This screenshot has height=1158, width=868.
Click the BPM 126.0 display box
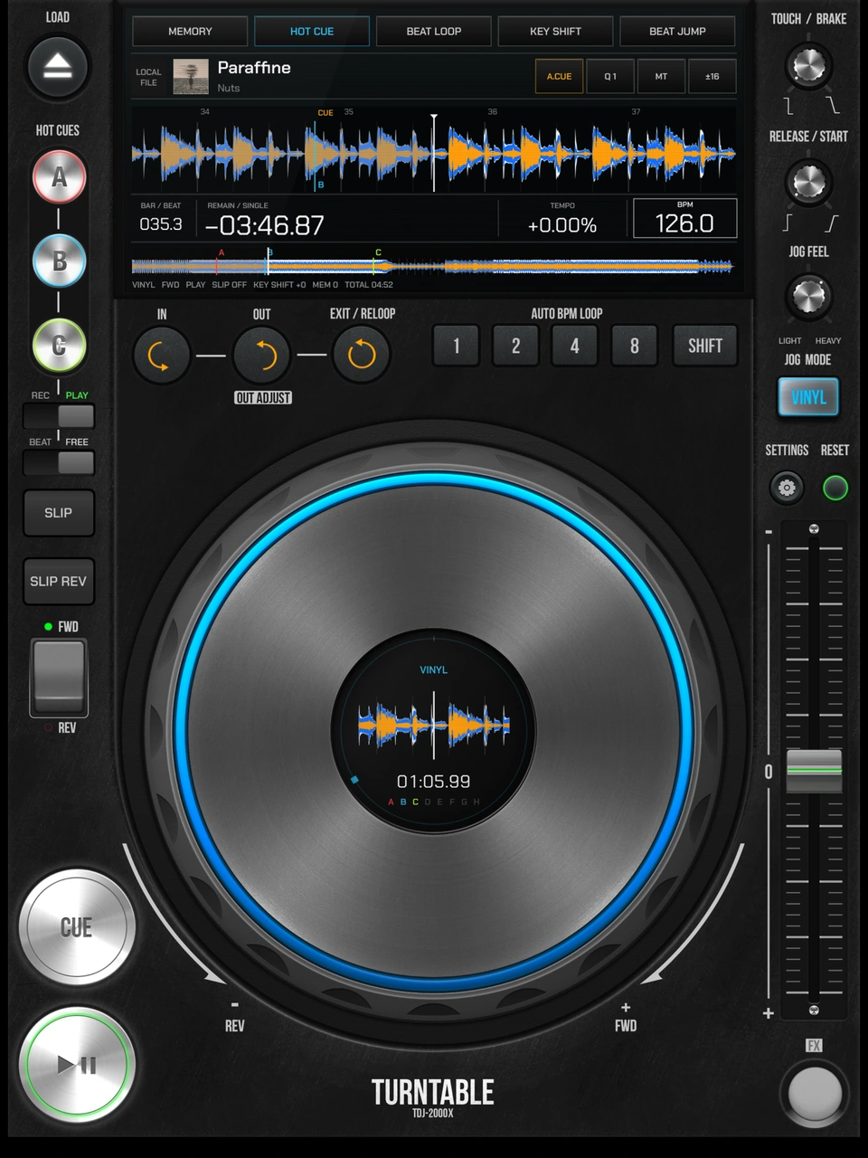(x=685, y=218)
